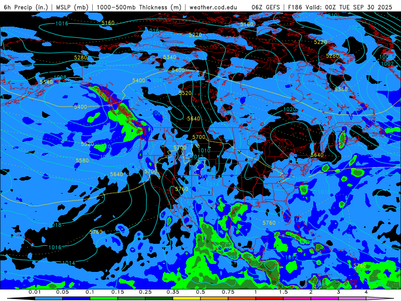Click the red 1–1.5 legend swatch
This screenshot has height=301, width=401.
click(x=270, y=298)
